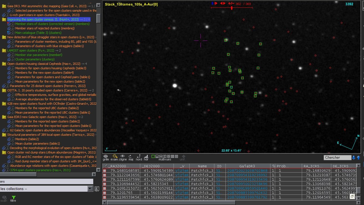This screenshot has width=364, height=205.
Task: Collapse the 'LAMOST open clusters (Fu+, 2022)' folder
Action: click(4, 50)
